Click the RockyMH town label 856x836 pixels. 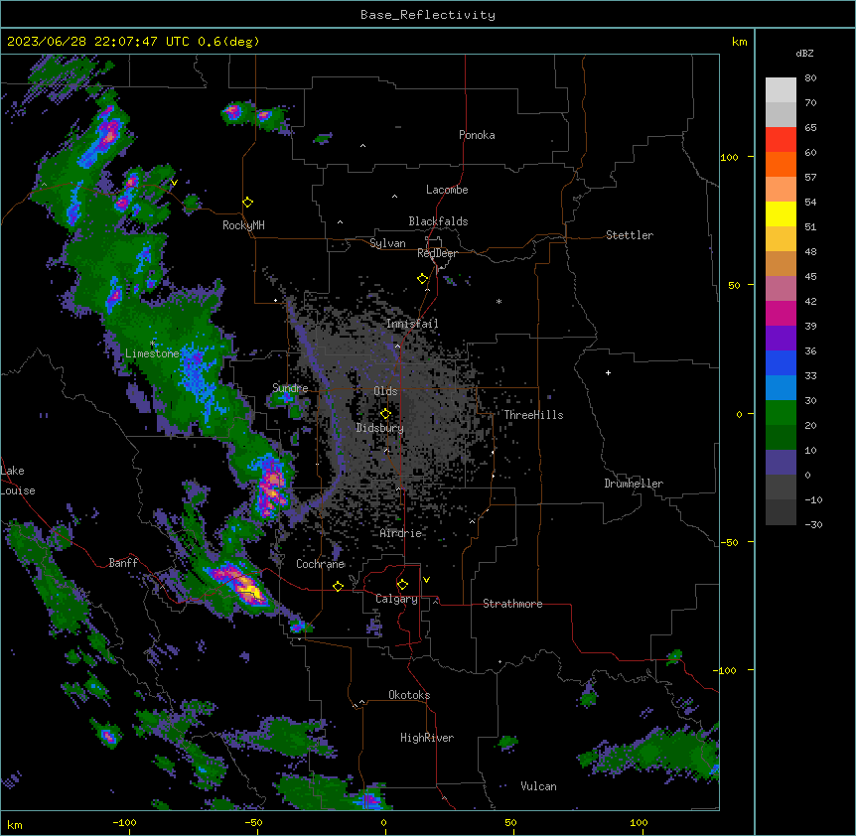click(243, 225)
